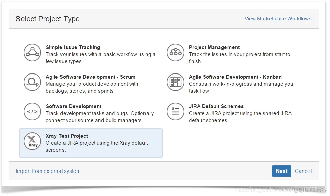Pick Agile Software Development - Kanban title
Image resolution: width=330 pixels, height=196 pixels.
[x=235, y=77]
